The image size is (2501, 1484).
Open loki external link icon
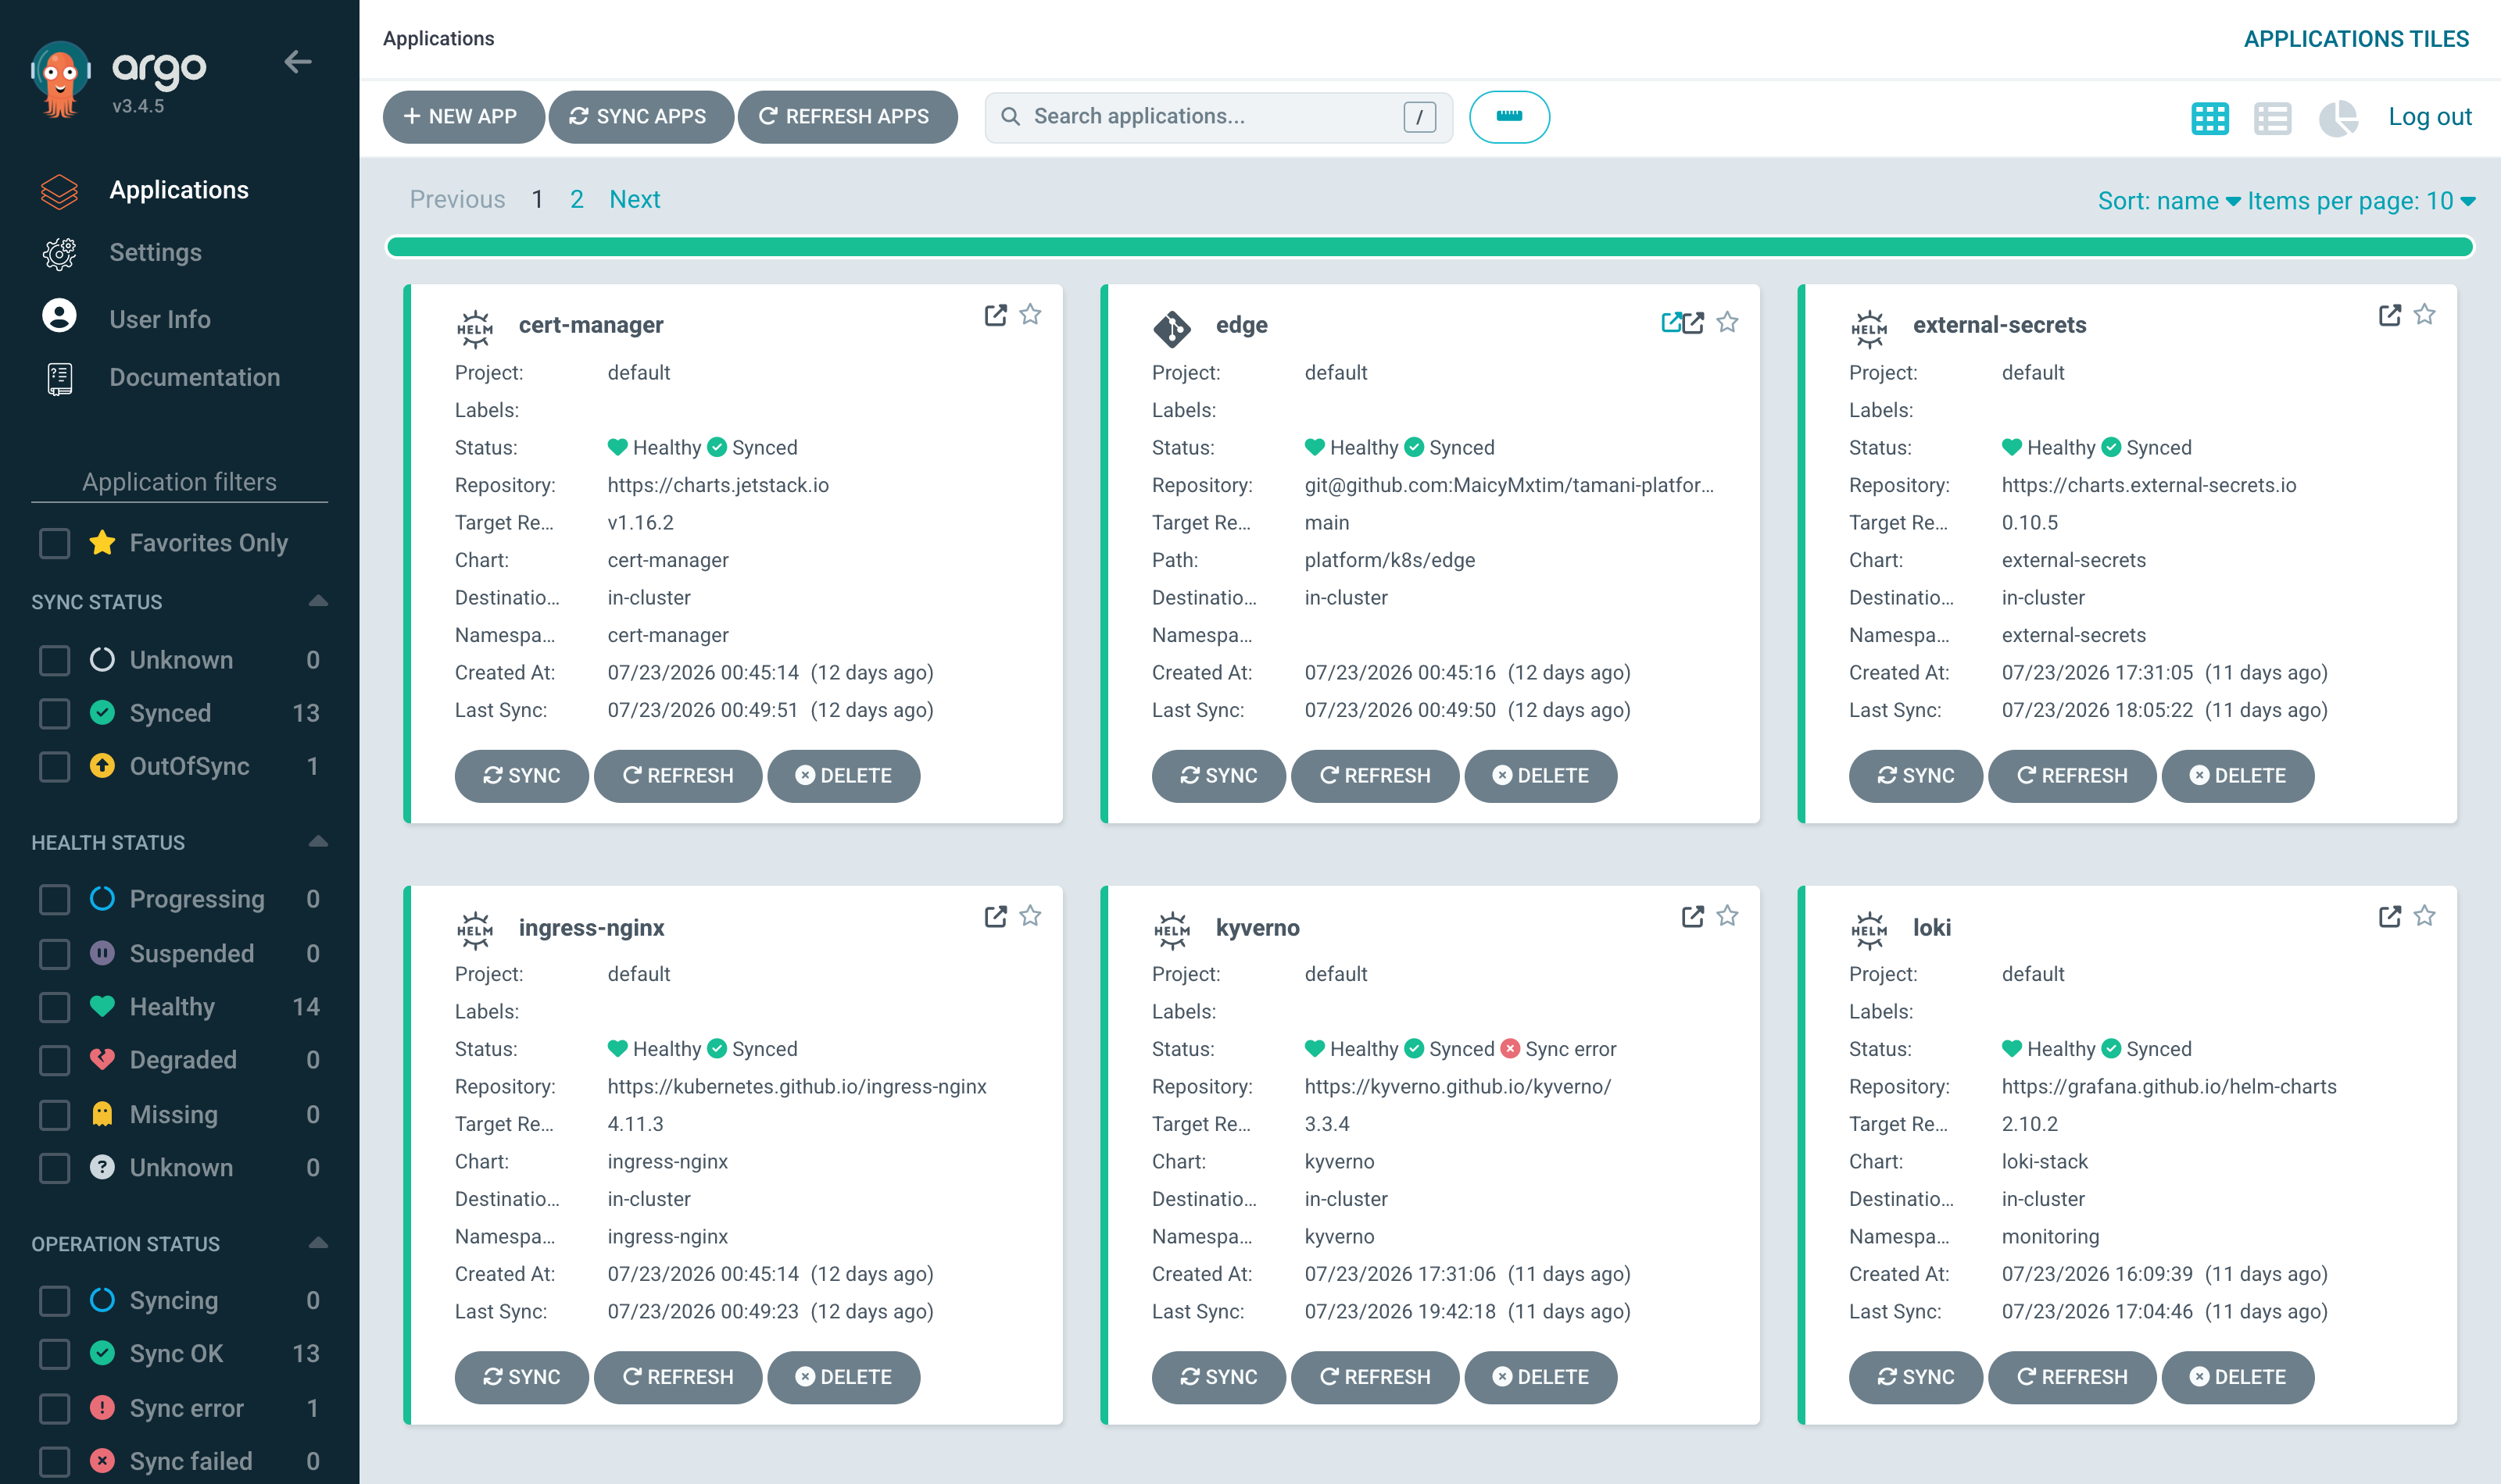(2389, 916)
